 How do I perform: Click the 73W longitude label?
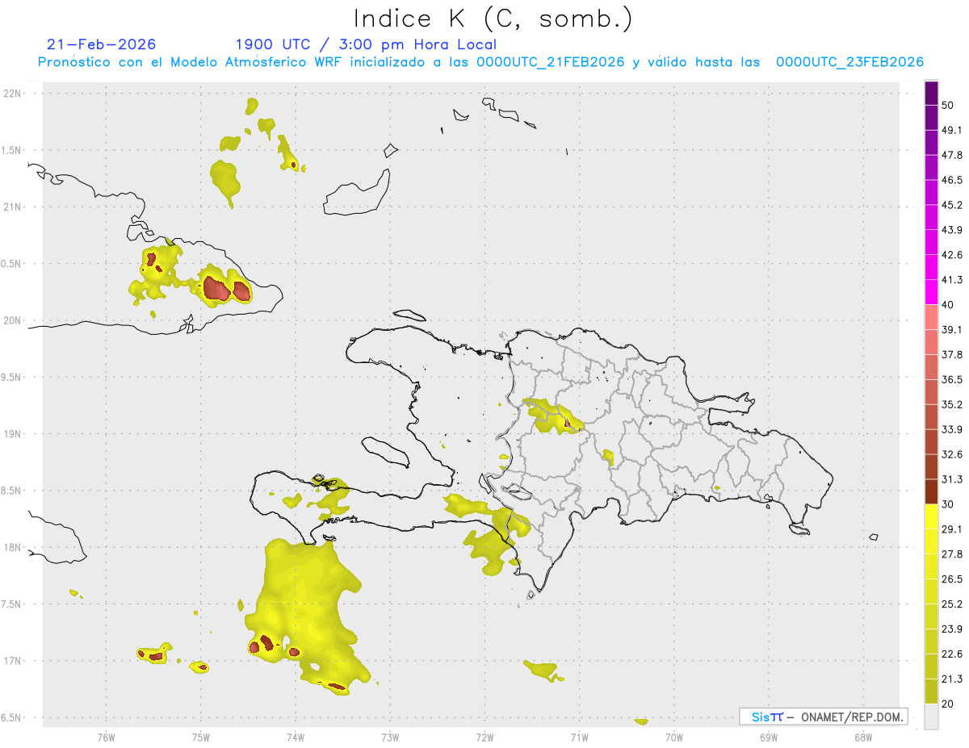pos(390,737)
